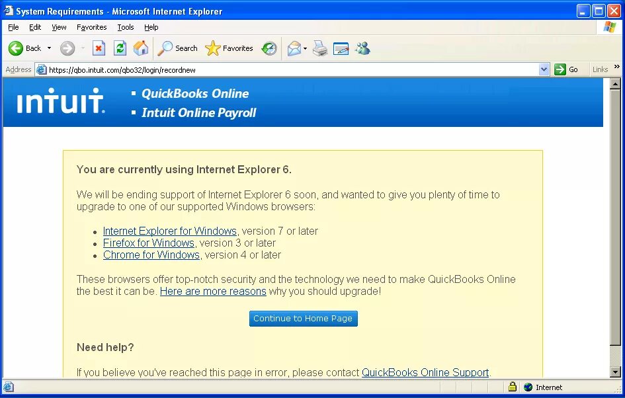Open Search pane in toolbar

pyautogui.click(x=177, y=48)
